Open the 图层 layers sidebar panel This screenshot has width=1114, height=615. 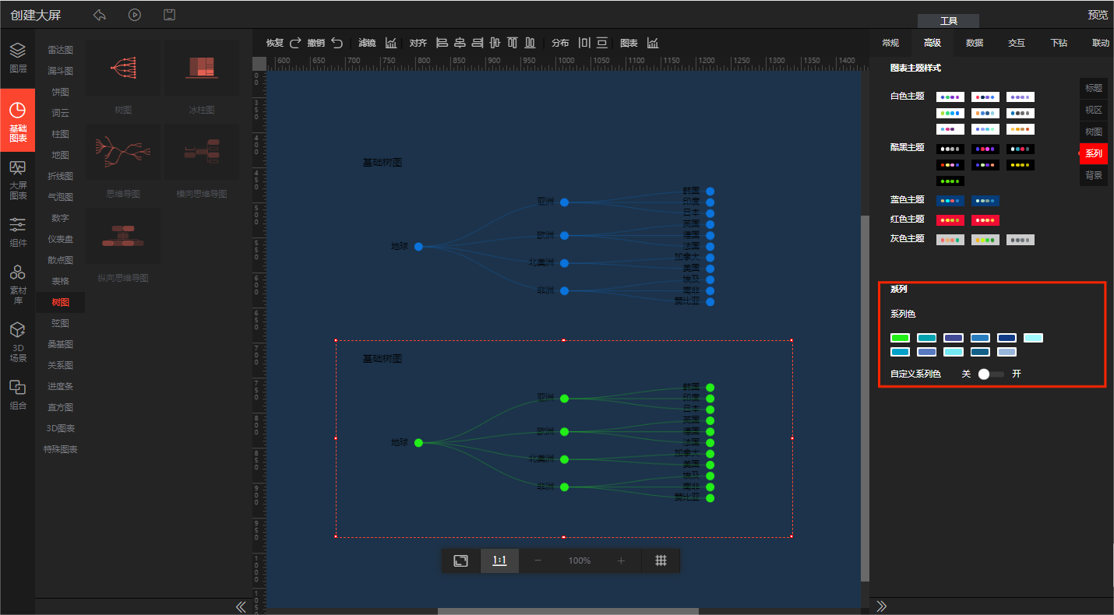click(x=17, y=58)
